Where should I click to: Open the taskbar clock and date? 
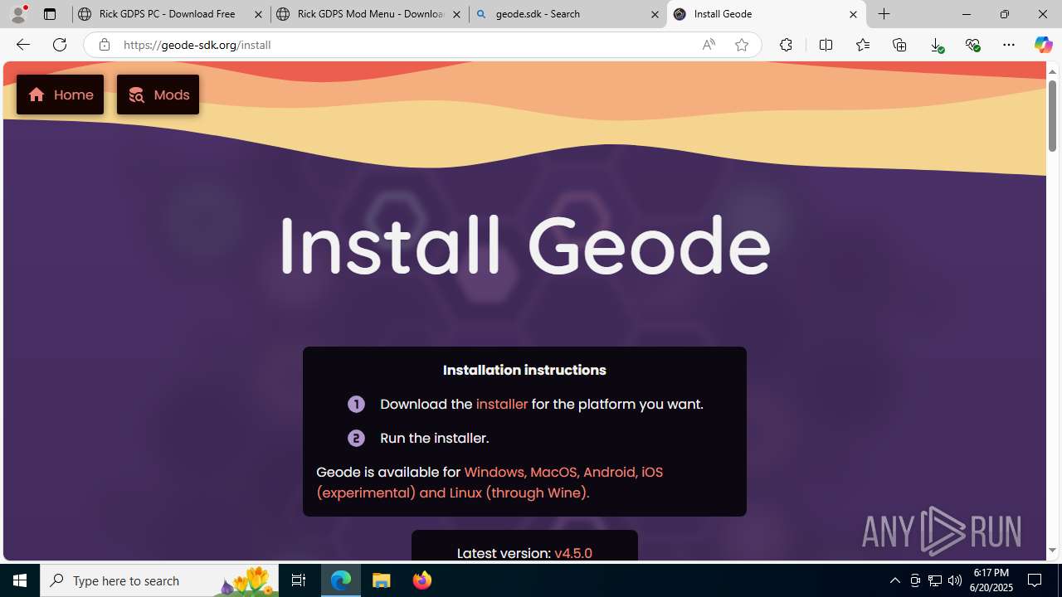point(992,580)
